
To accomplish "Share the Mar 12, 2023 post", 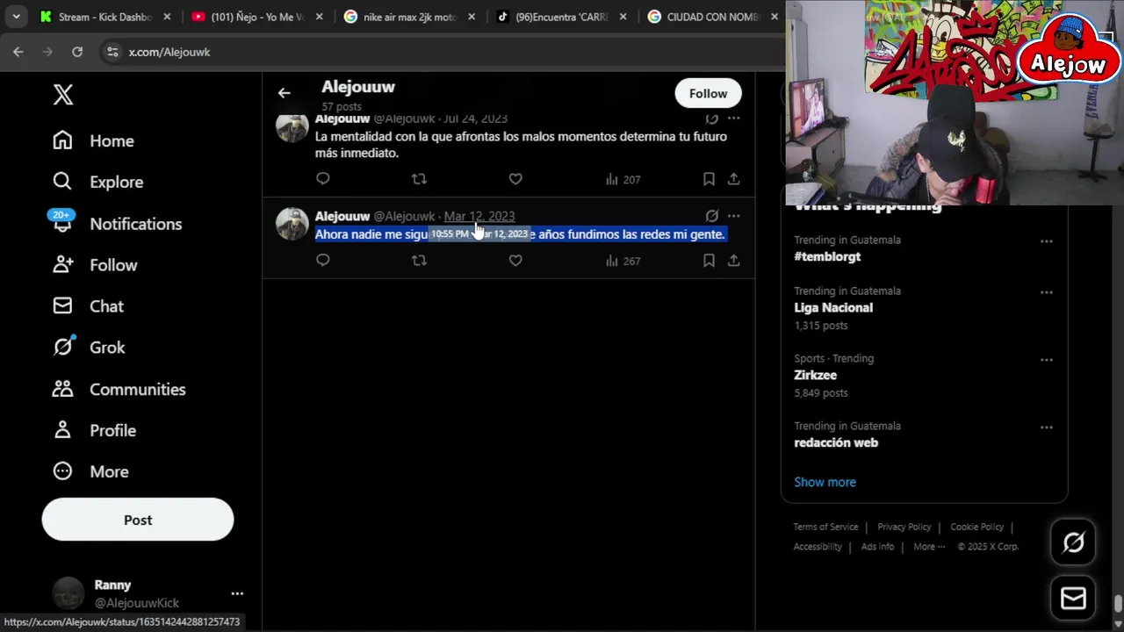I will 733,261.
